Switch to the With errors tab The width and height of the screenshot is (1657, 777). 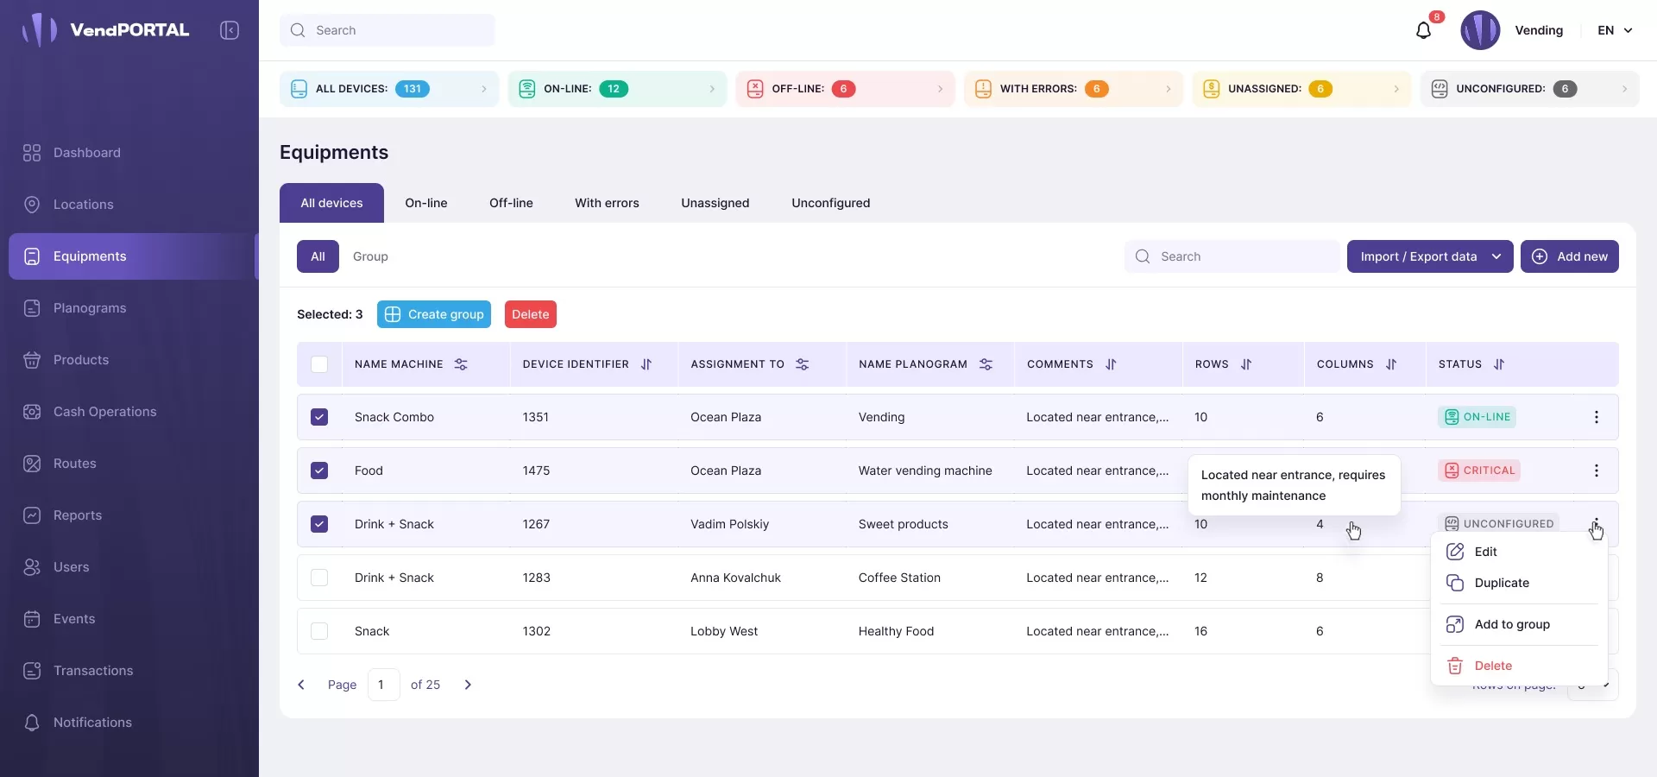[607, 203]
